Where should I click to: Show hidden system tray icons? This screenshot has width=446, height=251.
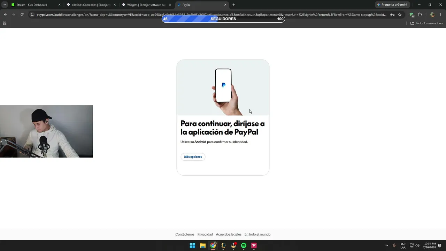pyautogui.click(x=386, y=245)
